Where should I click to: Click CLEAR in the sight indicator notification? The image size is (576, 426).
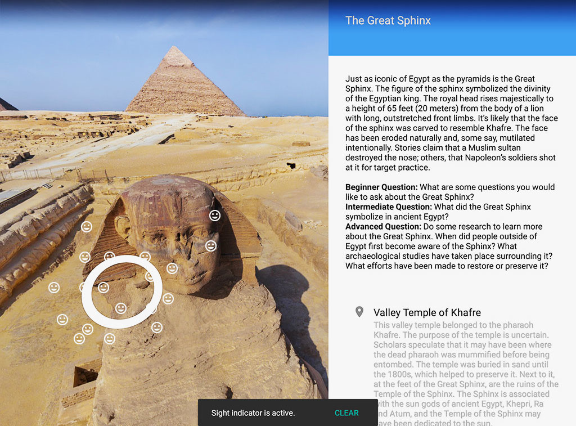tap(346, 412)
